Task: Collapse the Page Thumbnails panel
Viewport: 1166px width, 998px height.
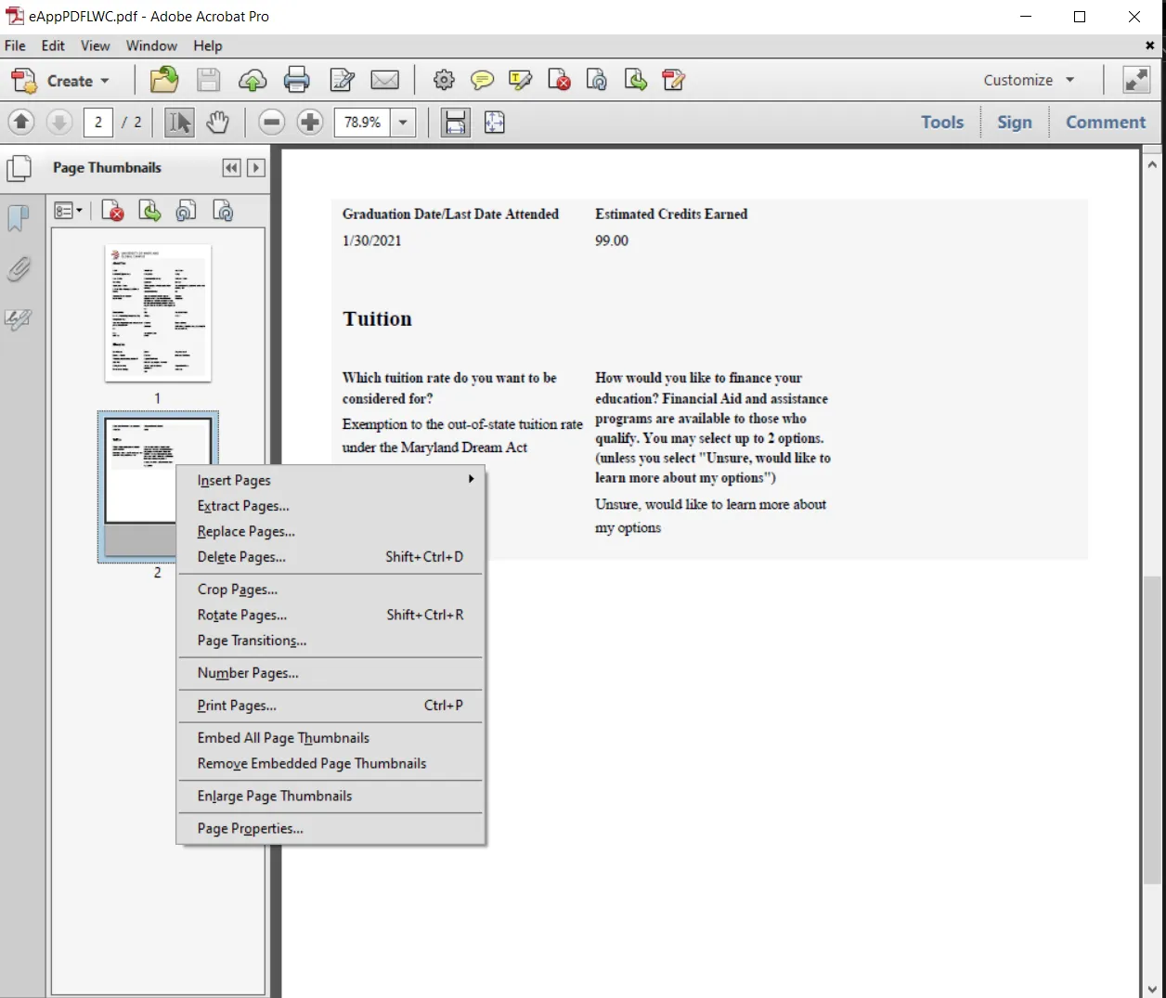Action: tap(232, 167)
